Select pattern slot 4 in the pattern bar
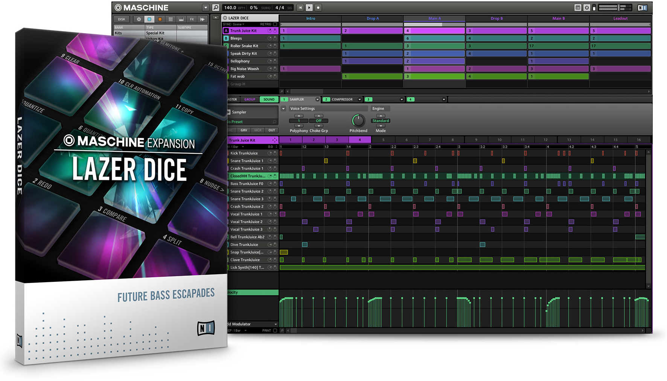The height and width of the screenshot is (381, 667). point(360,140)
